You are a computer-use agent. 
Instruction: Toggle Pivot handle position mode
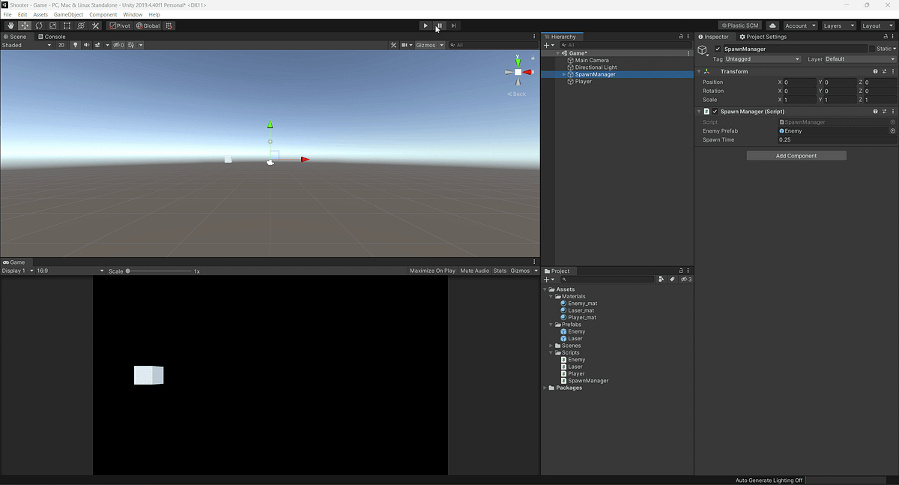coord(120,25)
